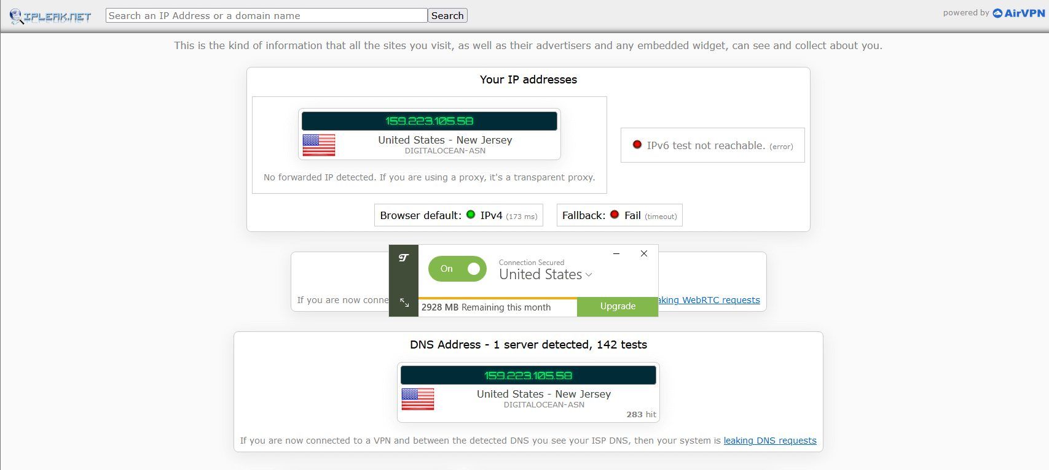Open the United States country dropdown

click(x=546, y=274)
